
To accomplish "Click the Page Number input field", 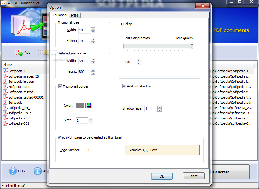I will coord(101,150).
